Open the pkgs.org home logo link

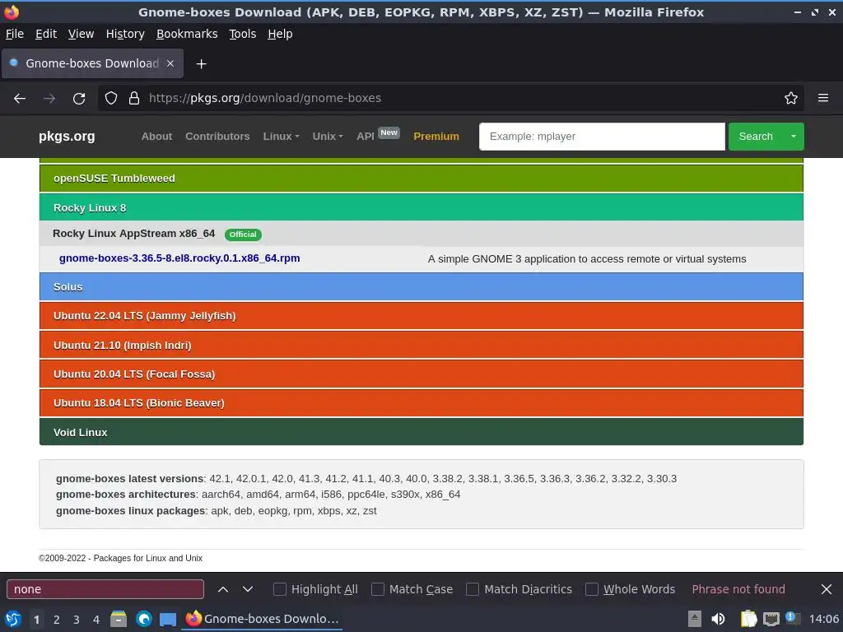[x=67, y=137]
